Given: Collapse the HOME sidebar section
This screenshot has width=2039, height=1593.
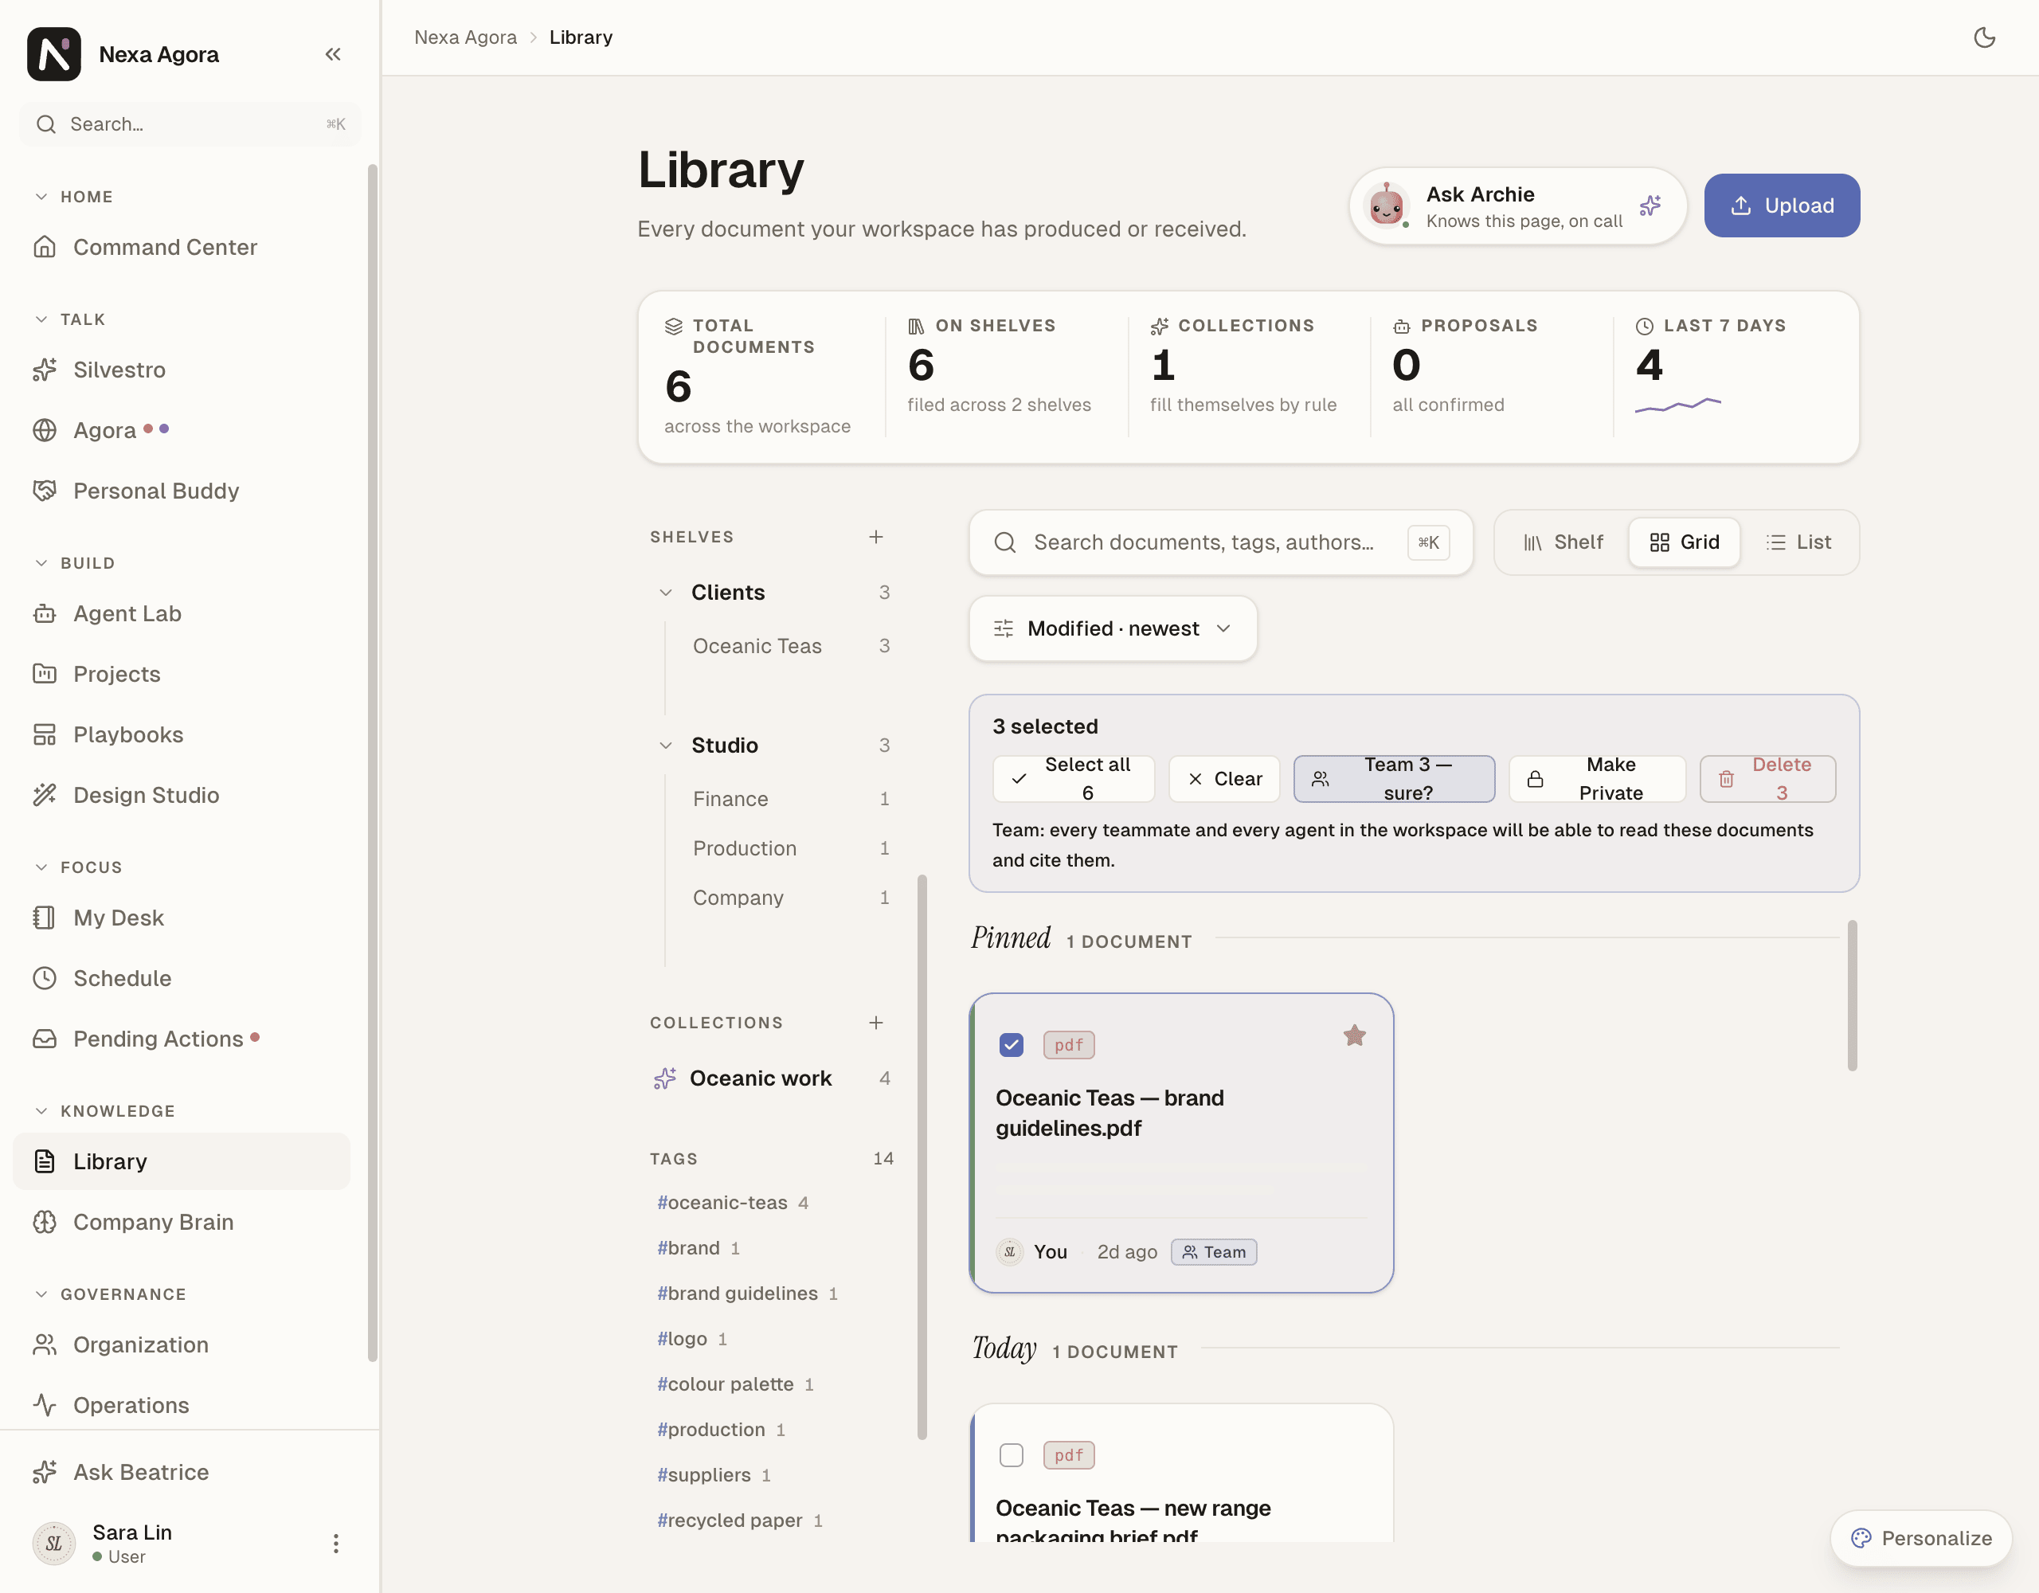Looking at the screenshot, I should pyautogui.click(x=74, y=197).
